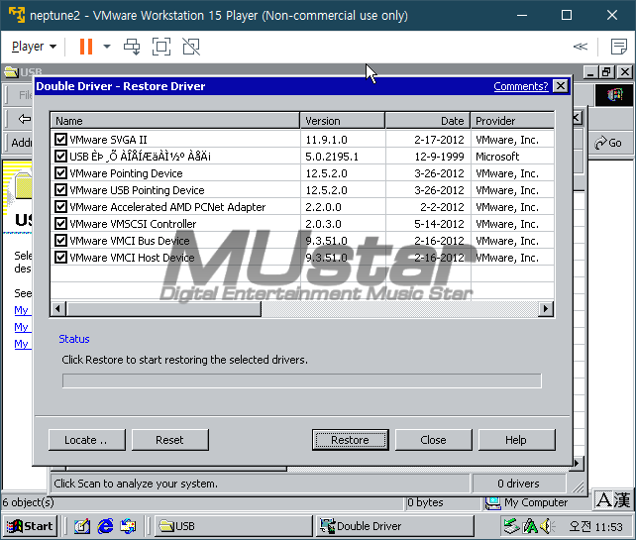This screenshot has width=636, height=540.
Task: Uncheck VMware VMSCSI Controller checkbox
Action: click(60, 224)
